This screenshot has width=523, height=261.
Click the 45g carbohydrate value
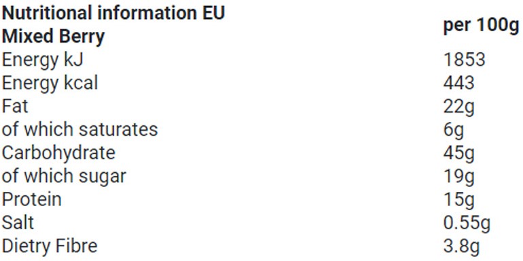coord(458,154)
